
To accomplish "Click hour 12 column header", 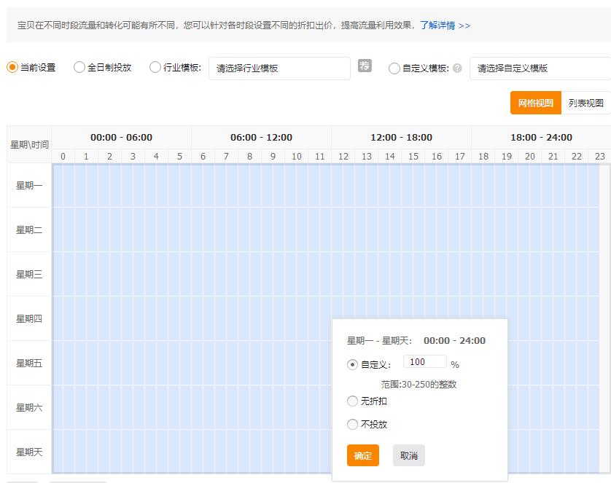I will click(343, 157).
